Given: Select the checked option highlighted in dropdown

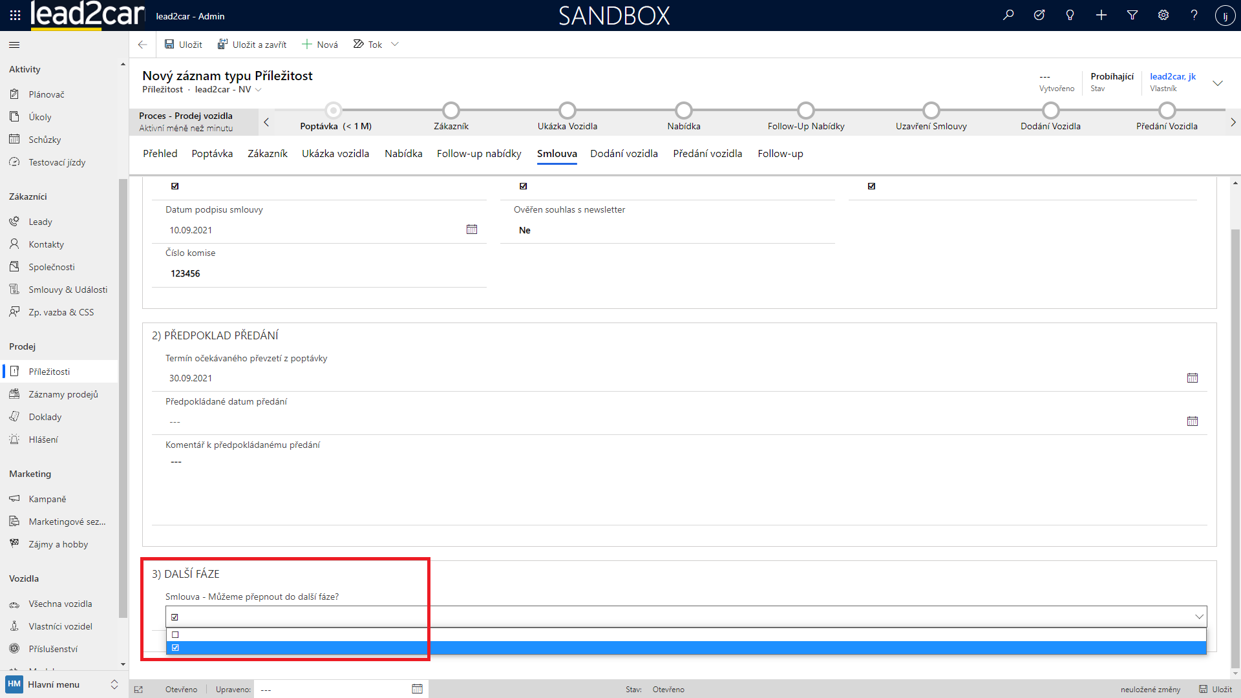Looking at the screenshot, I should coord(175,648).
